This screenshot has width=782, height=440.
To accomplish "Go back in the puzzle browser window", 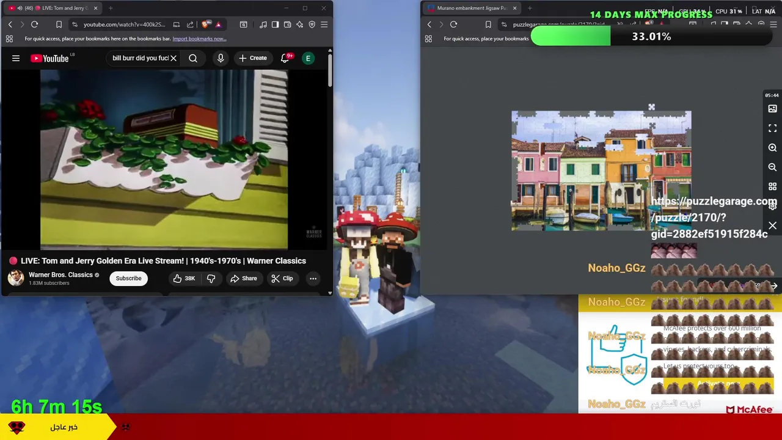I will 429,24.
